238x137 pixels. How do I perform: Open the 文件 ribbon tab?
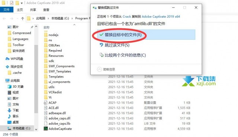[x=7, y=10]
